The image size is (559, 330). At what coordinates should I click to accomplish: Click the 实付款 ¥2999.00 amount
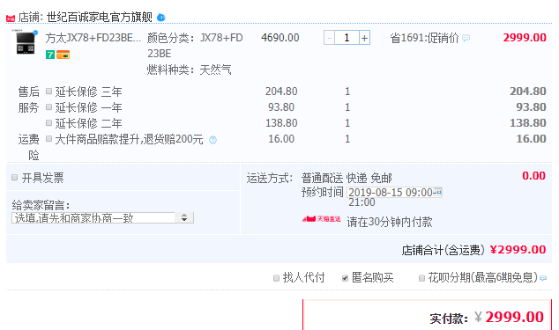coord(487,317)
